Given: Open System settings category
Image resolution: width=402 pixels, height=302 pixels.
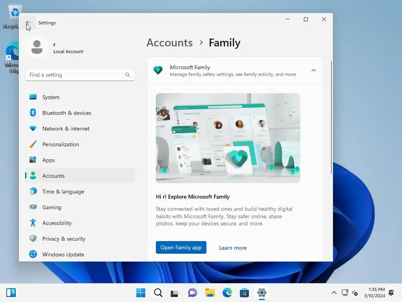Looking at the screenshot, I should (80, 97).
